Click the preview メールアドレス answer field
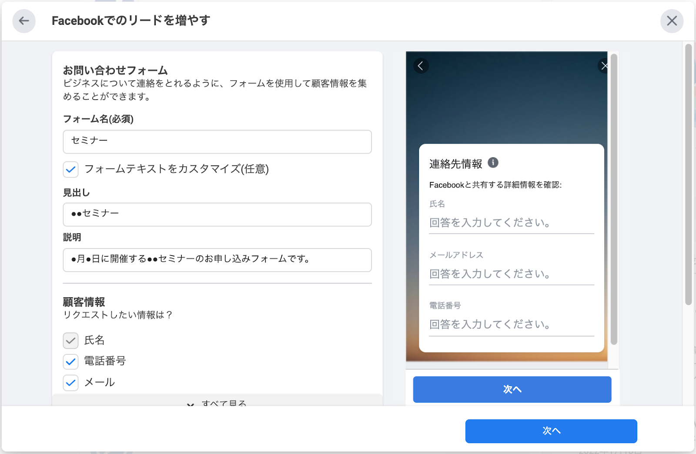This screenshot has height=454, width=696. 511,274
